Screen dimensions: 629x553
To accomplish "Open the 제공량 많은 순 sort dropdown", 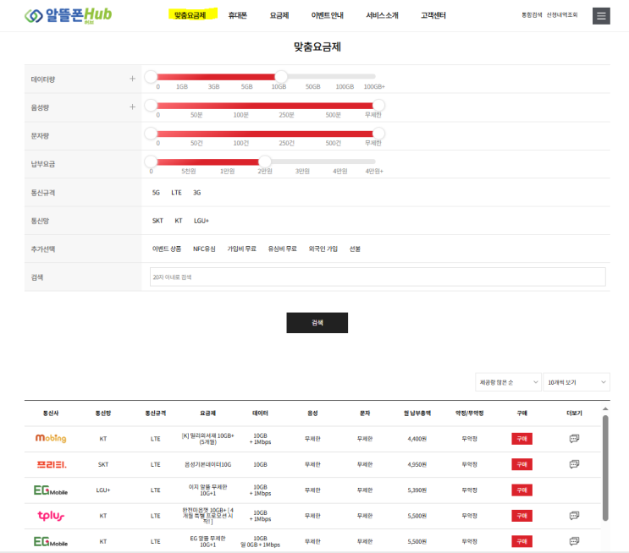I will tap(508, 382).
